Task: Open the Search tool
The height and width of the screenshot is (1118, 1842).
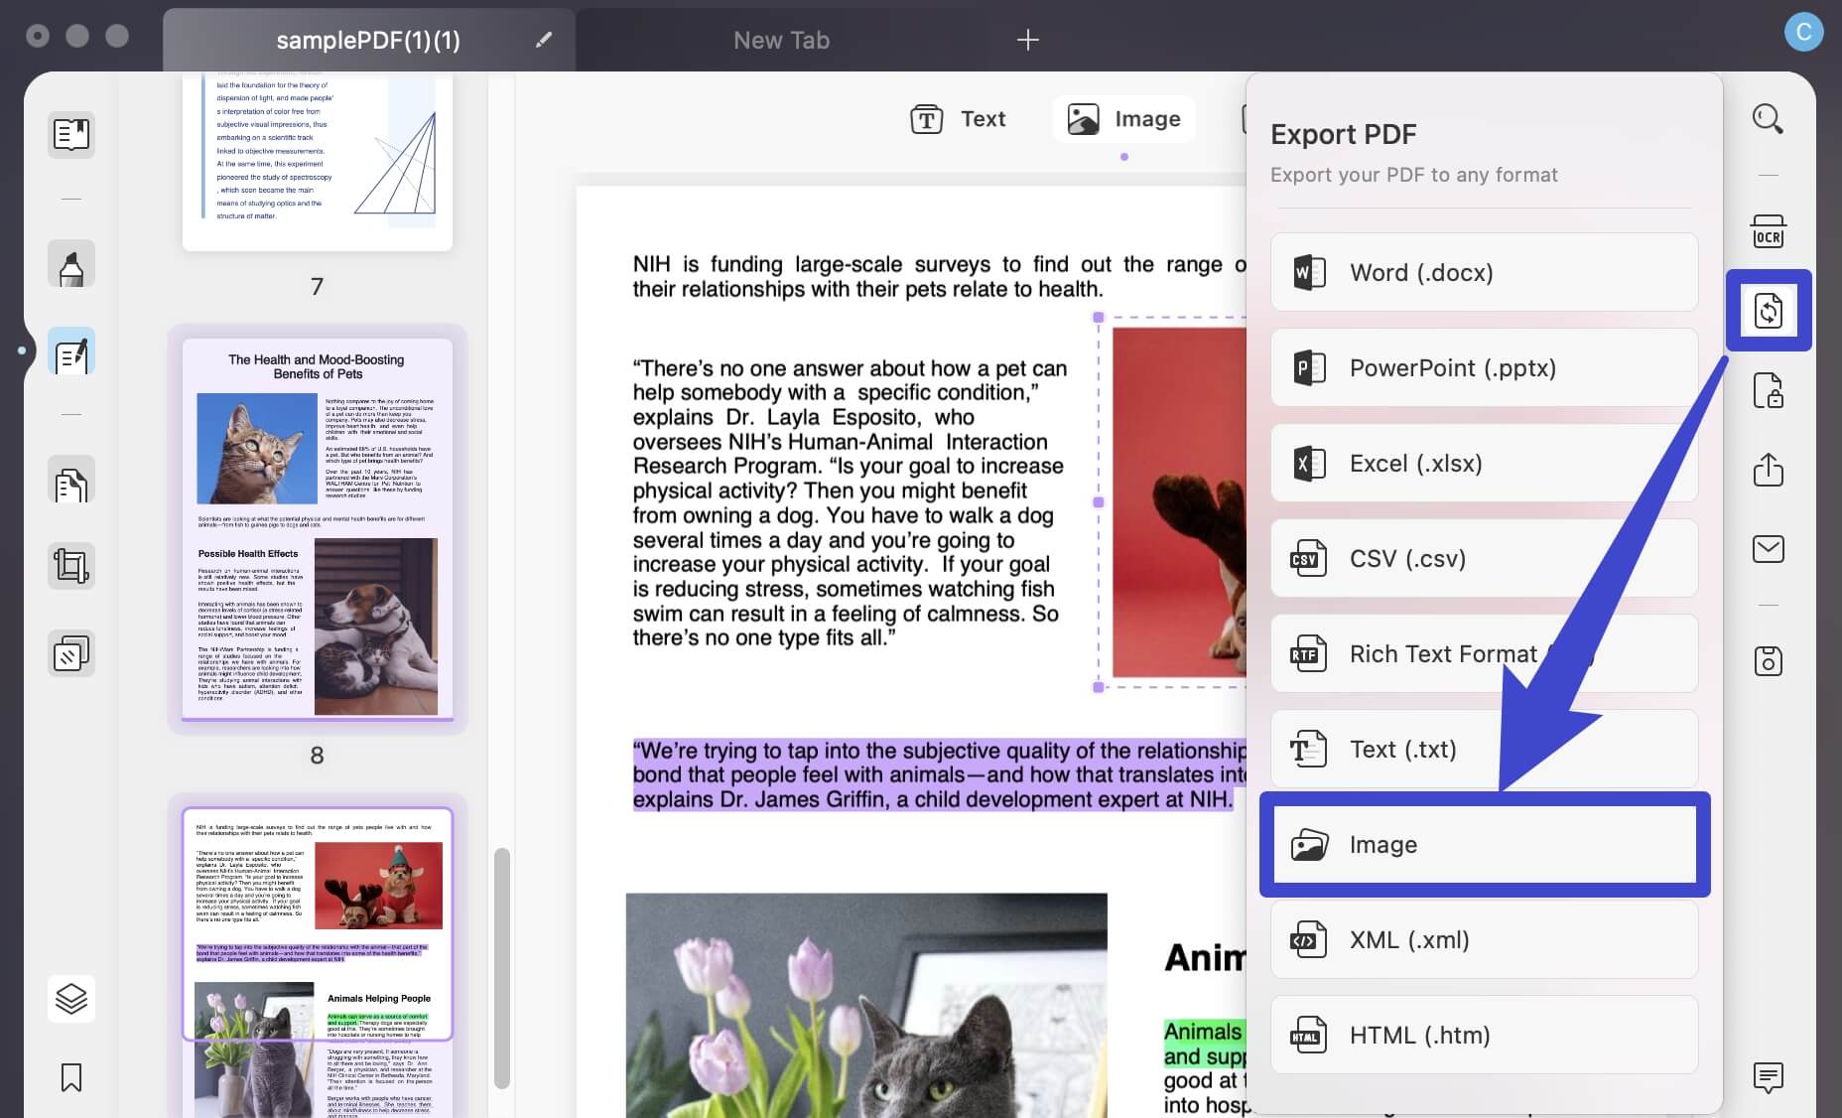Action: [x=1767, y=119]
